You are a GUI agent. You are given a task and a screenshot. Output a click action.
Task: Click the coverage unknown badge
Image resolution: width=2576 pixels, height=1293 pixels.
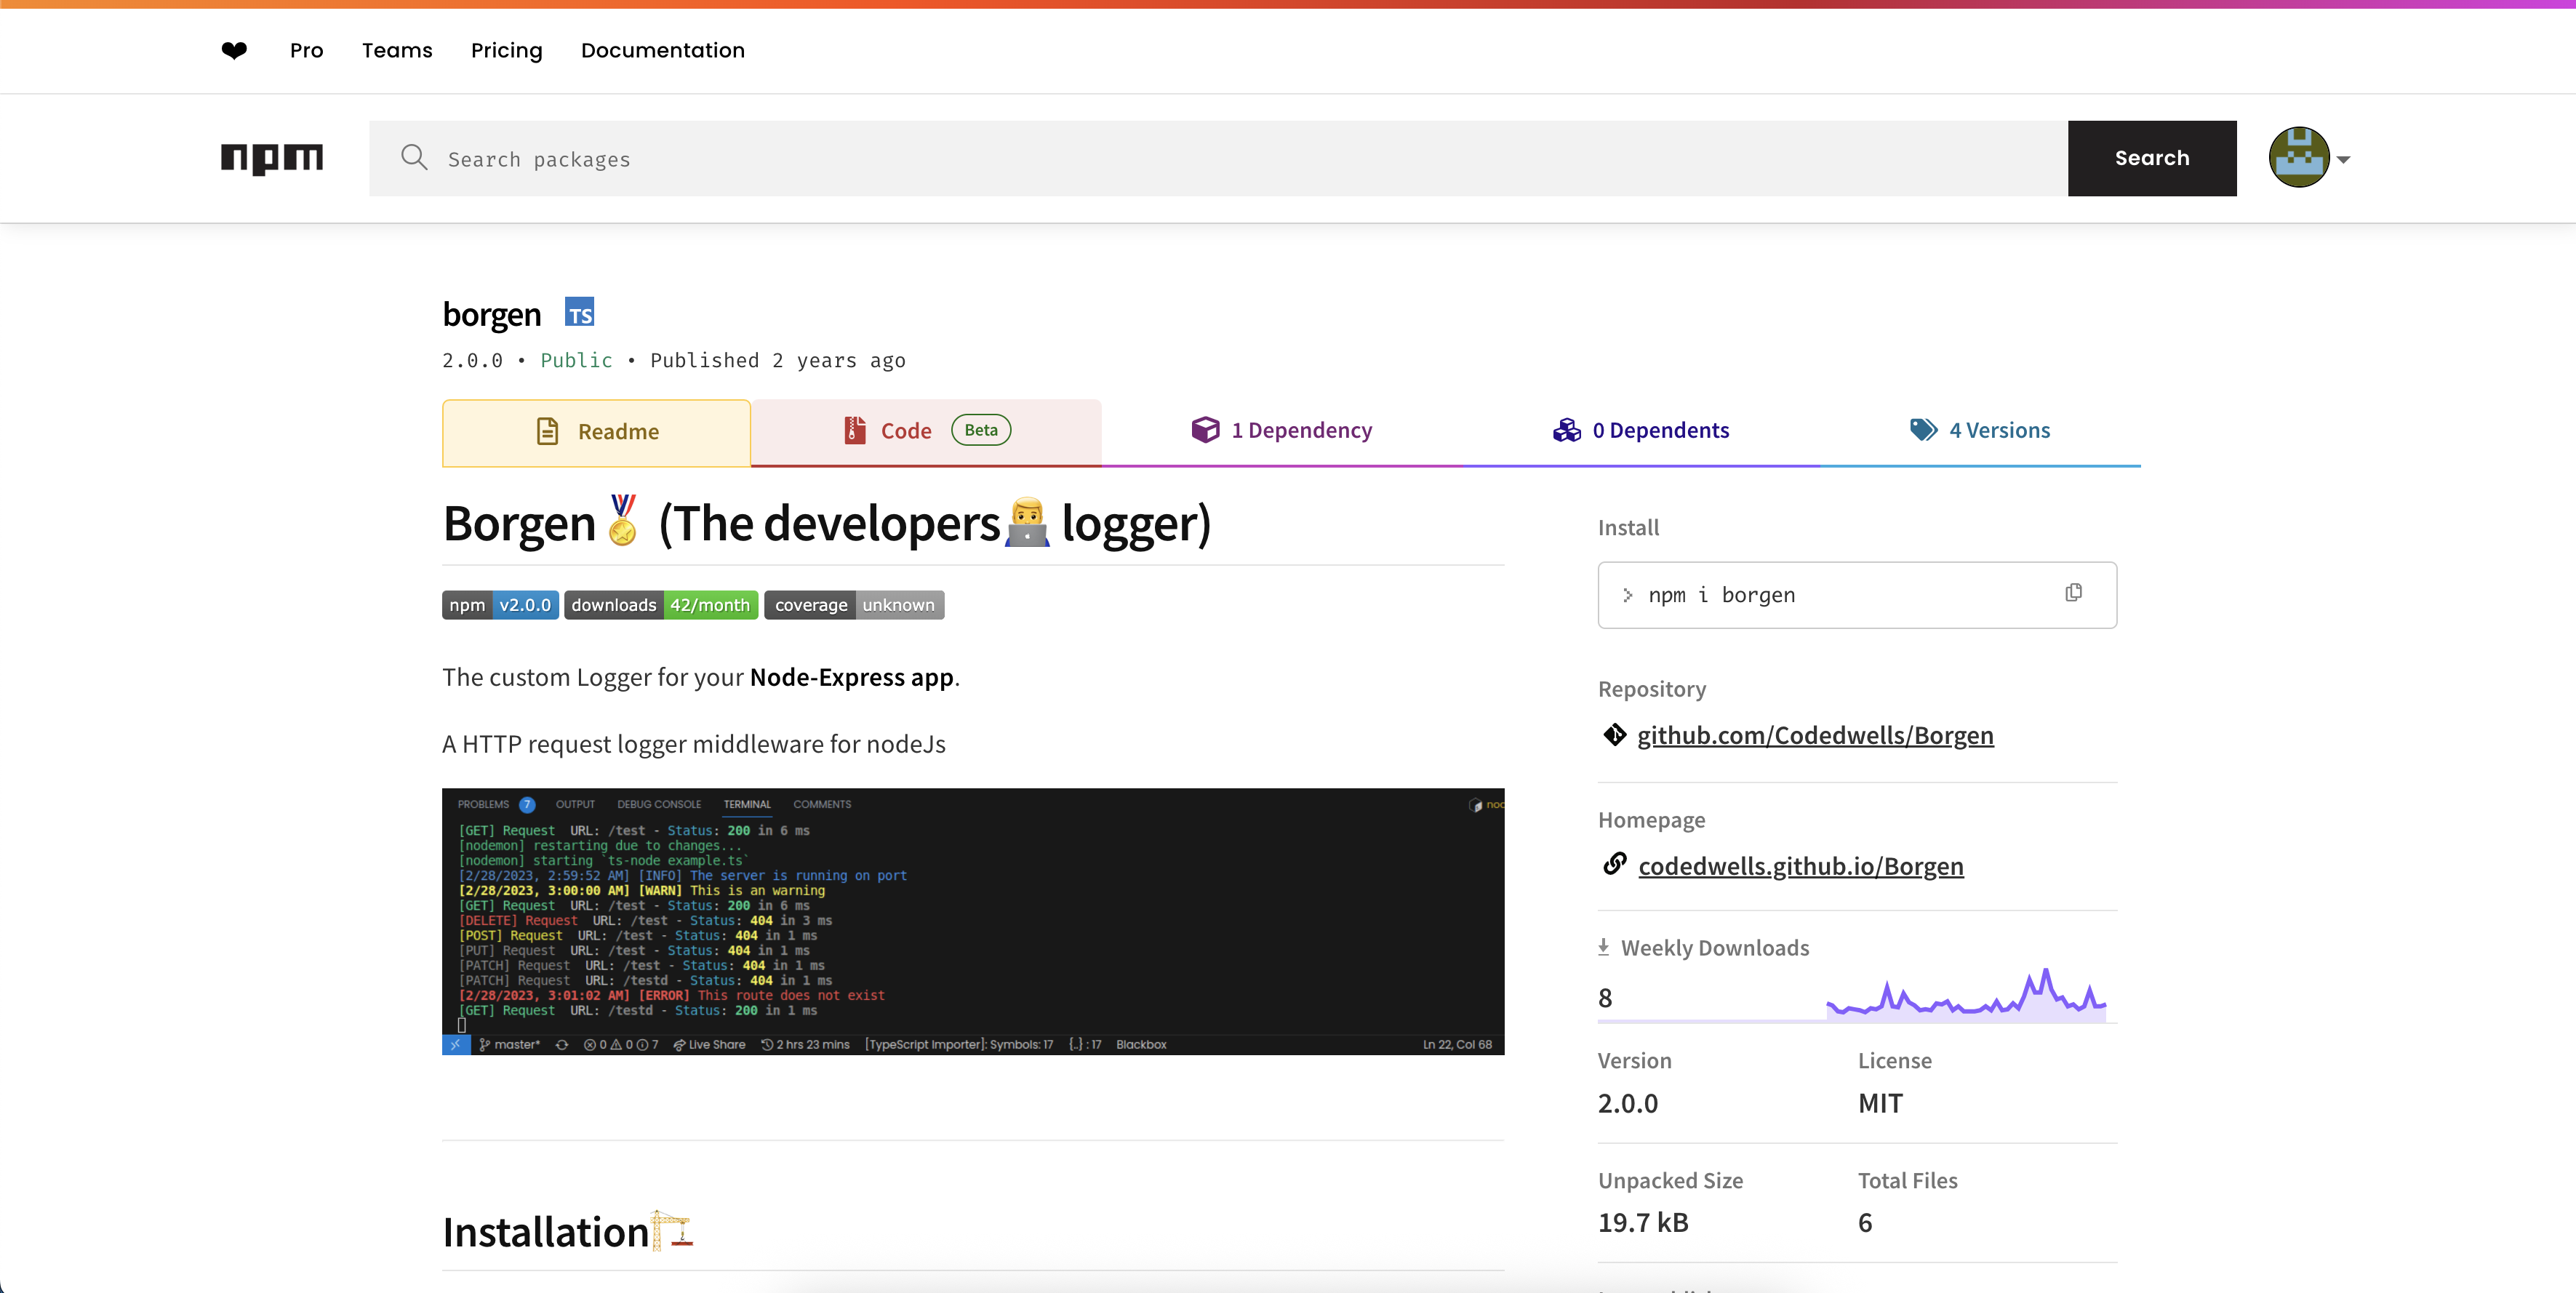pos(854,605)
